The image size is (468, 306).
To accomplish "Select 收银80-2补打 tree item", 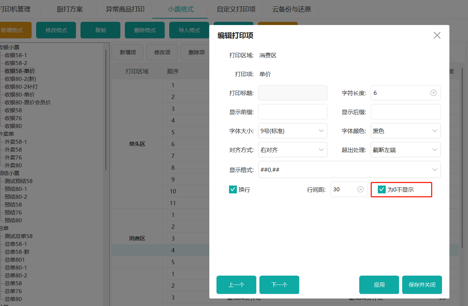I will [x=21, y=87].
